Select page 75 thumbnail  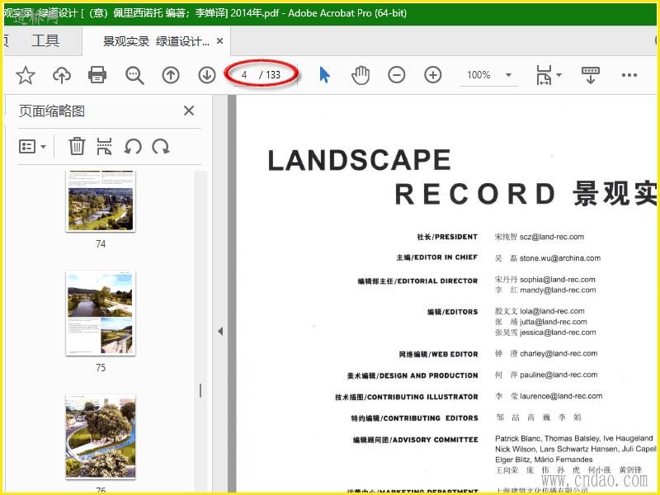pos(101,313)
